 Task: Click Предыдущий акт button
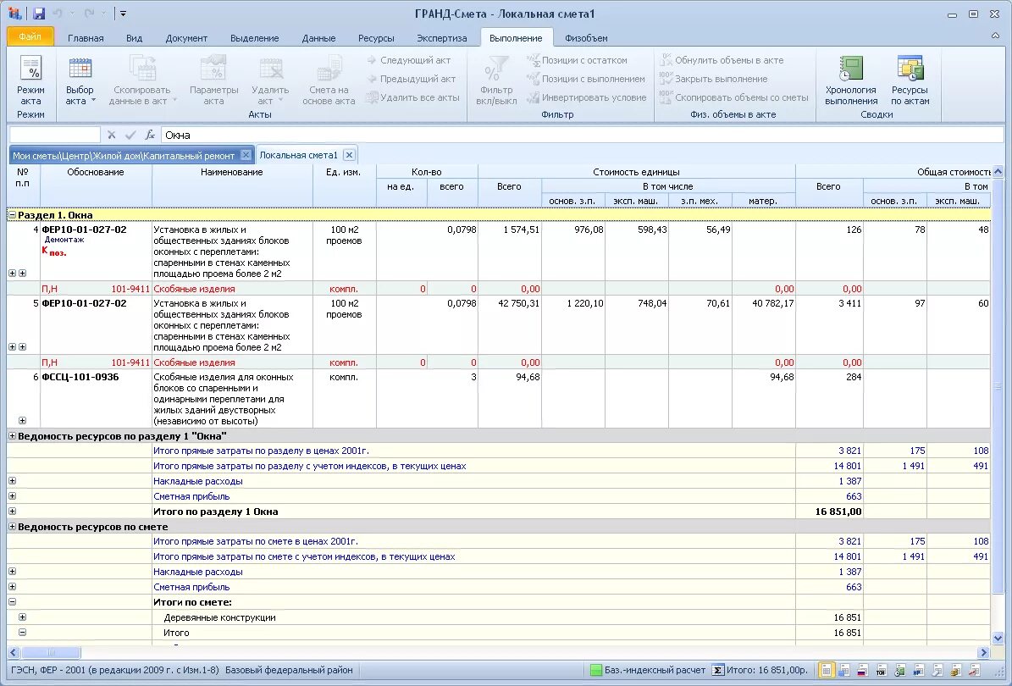[x=411, y=79]
